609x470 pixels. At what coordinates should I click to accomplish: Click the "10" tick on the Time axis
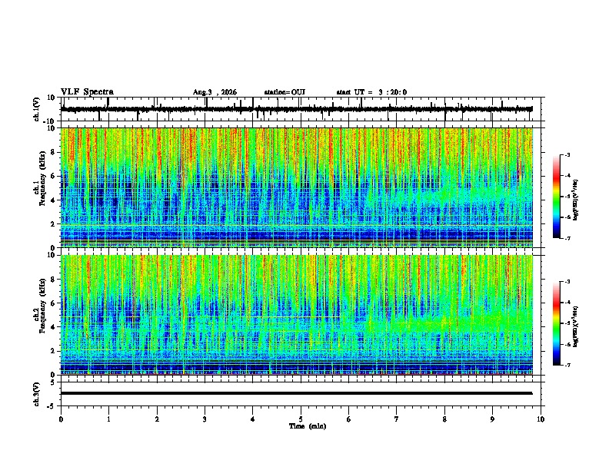(541, 419)
